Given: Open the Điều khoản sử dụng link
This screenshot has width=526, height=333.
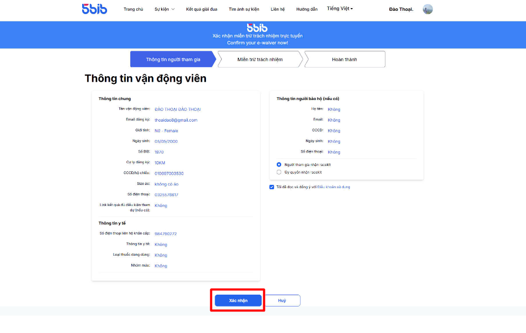Looking at the screenshot, I should [334, 187].
